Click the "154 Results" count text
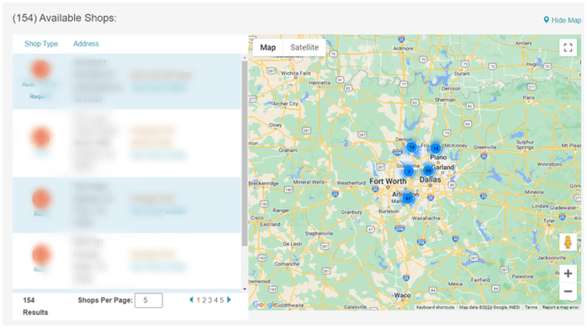587x328 pixels. (x=35, y=306)
